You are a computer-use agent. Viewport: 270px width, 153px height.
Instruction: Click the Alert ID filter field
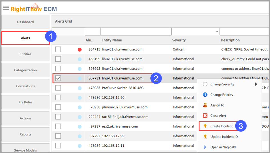click(93, 32)
